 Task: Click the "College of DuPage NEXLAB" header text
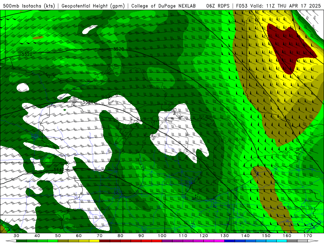point(164,6)
